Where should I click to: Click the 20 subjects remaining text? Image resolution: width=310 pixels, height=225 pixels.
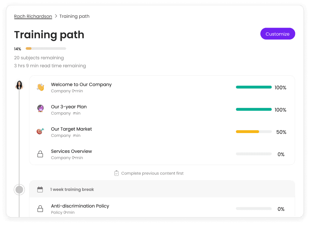(x=39, y=58)
